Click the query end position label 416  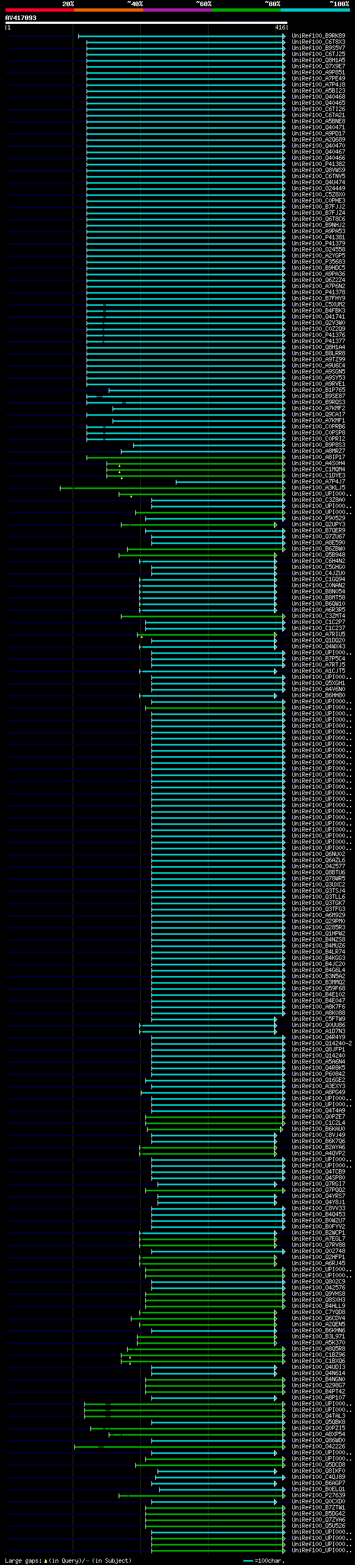[280, 27]
